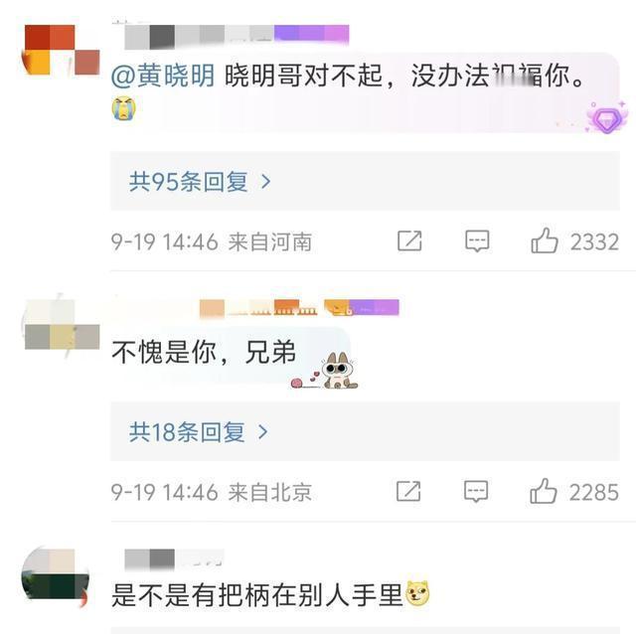Tap the first commenter's blurred username

(237, 36)
